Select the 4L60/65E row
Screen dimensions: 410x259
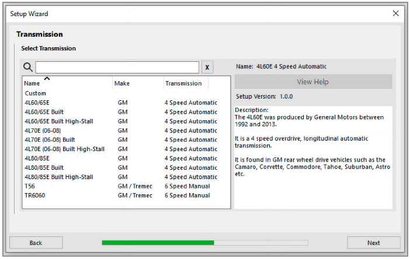126,103
